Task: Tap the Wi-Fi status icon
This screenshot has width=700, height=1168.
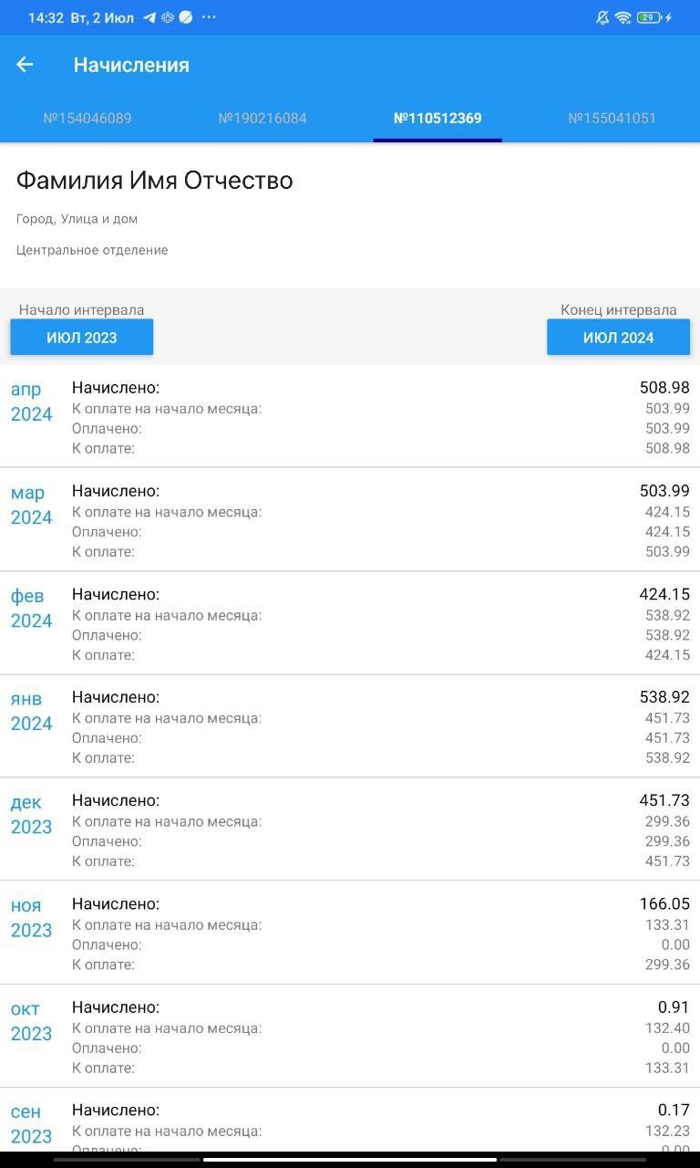Action: tap(623, 17)
